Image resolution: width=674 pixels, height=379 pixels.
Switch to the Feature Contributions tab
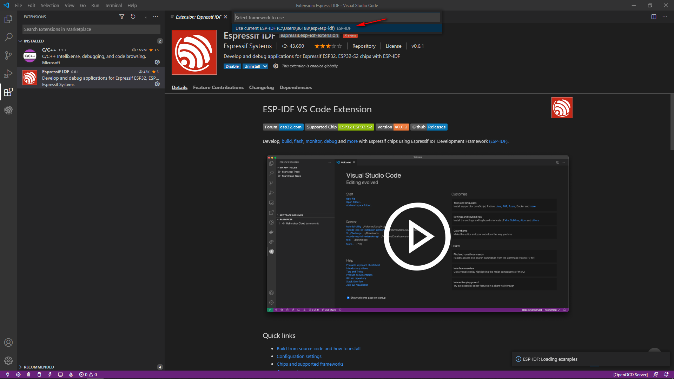[x=218, y=87]
